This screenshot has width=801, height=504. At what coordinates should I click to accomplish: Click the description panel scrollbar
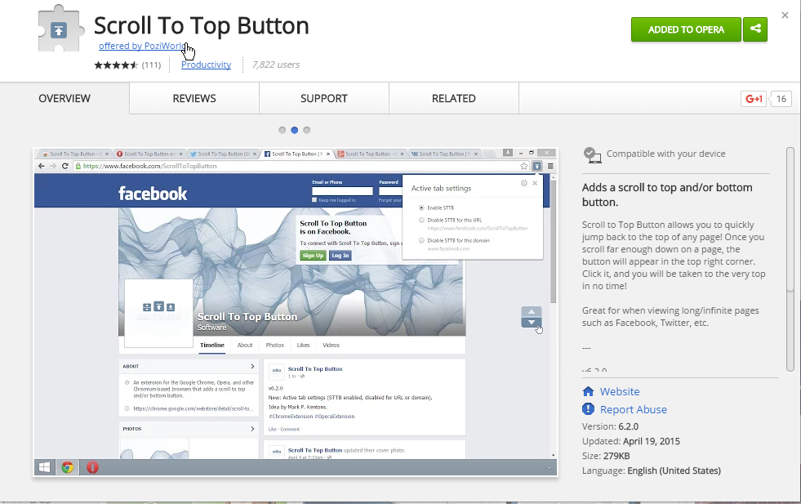[790, 259]
